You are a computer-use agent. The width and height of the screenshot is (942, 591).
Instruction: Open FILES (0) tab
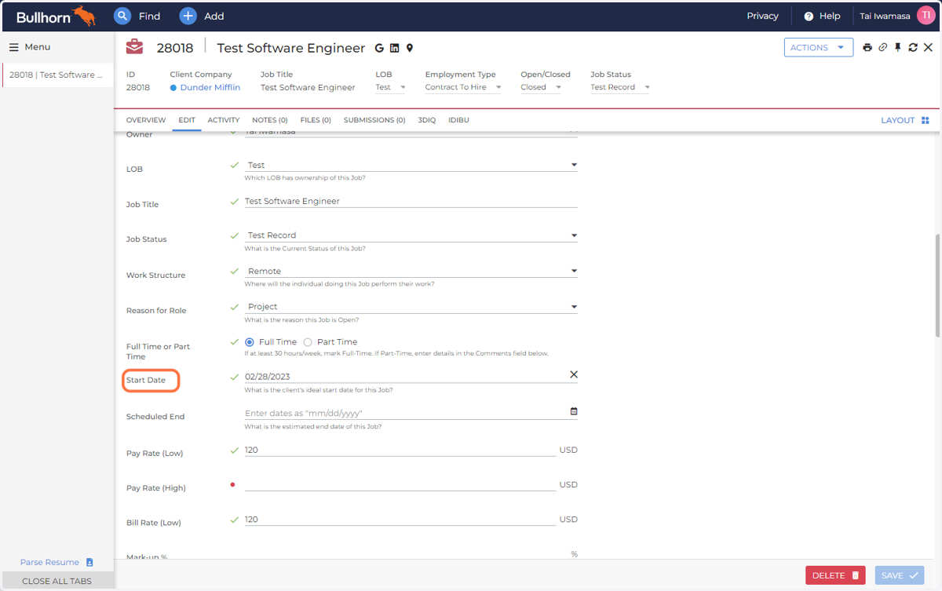tap(316, 120)
